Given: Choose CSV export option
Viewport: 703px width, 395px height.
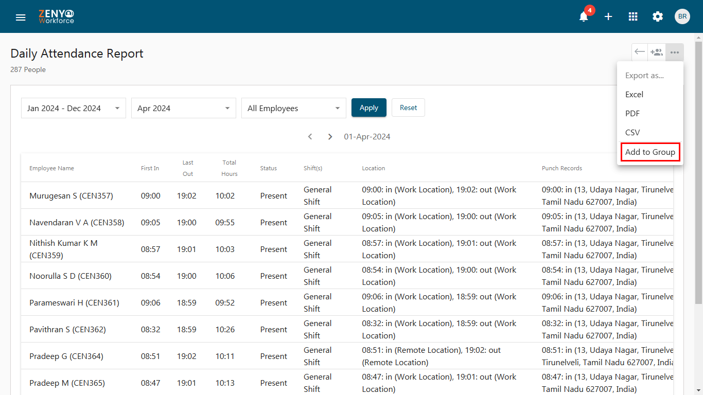Looking at the screenshot, I should click(x=650, y=133).
